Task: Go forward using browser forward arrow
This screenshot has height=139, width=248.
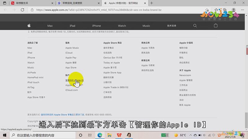Action: 14,10
